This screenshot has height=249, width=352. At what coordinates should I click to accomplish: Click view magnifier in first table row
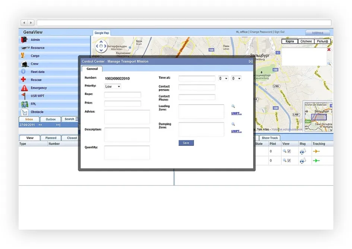tap(285, 151)
